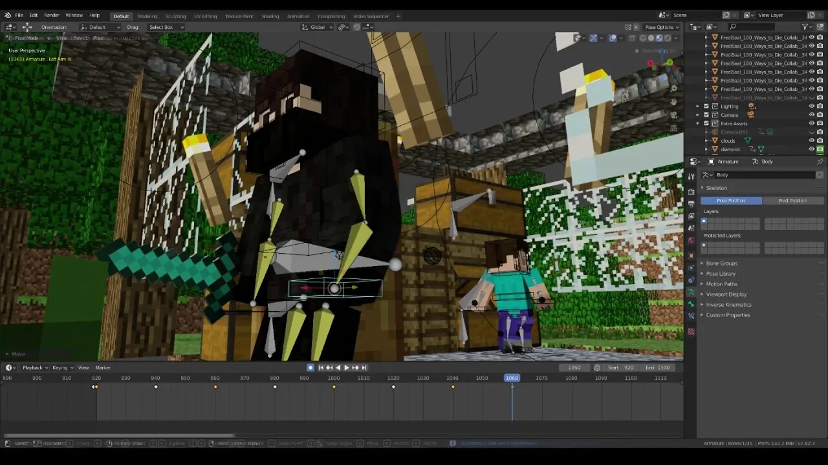The image size is (828, 465).
Task: Open the Object properties tab
Action: [691, 256]
